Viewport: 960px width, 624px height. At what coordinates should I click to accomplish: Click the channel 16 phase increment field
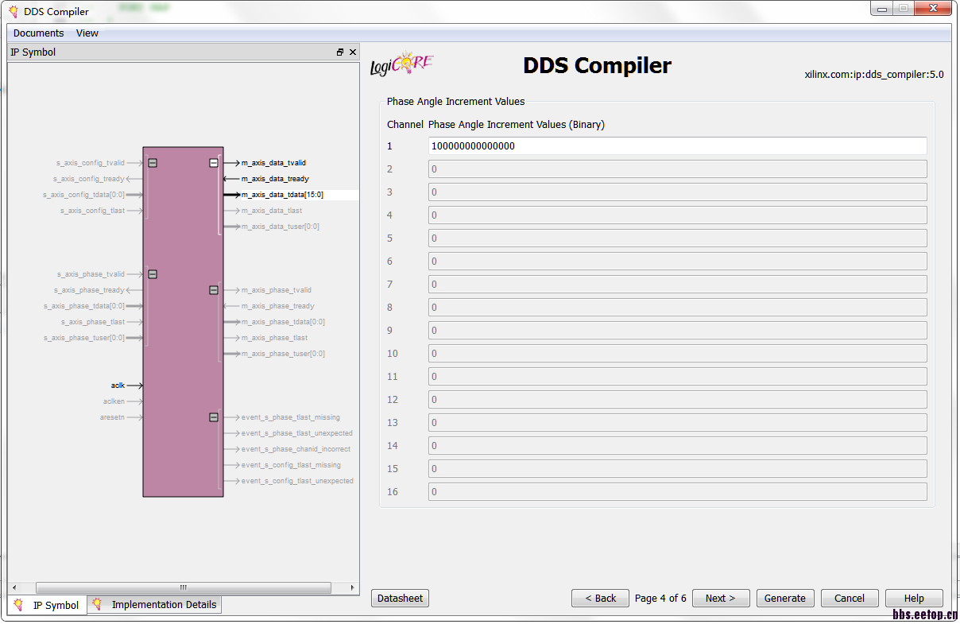pos(678,492)
